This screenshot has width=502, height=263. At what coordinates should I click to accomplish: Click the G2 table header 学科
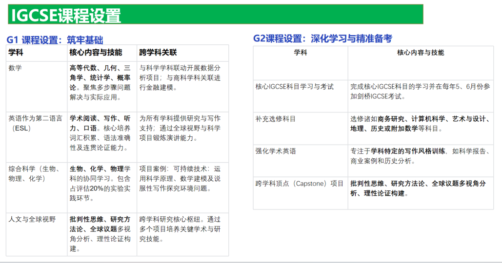tap(301, 63)
